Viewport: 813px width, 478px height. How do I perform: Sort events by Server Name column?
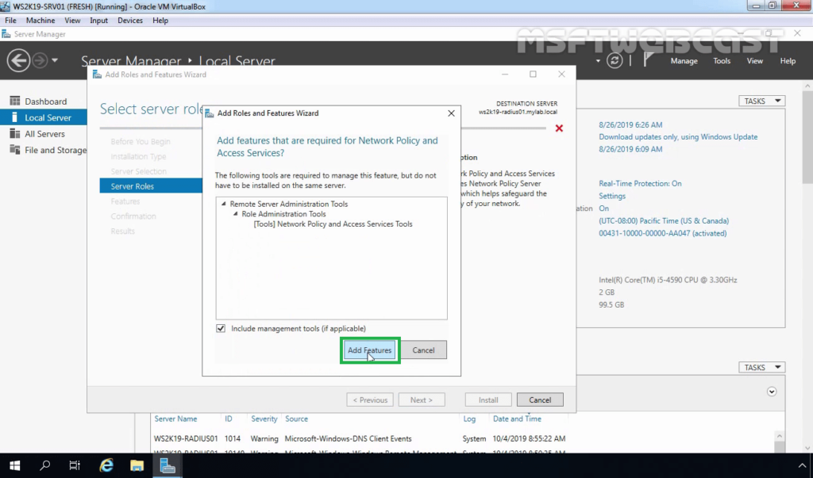point(175,419)
